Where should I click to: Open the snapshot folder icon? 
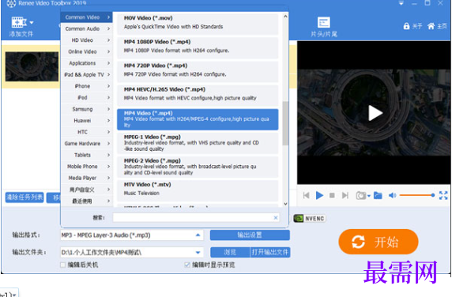click(378, 196)
